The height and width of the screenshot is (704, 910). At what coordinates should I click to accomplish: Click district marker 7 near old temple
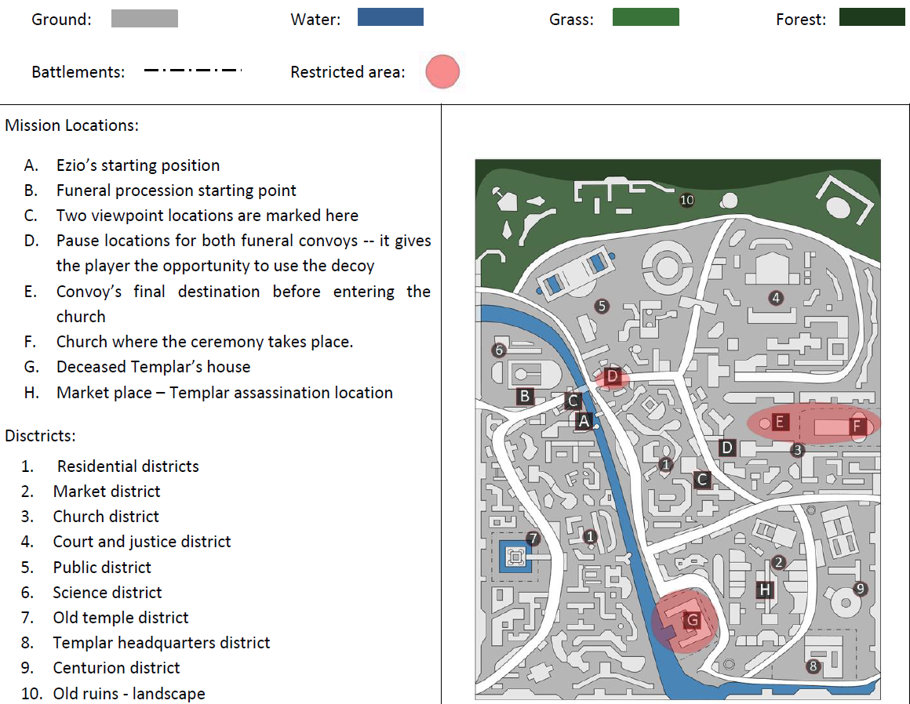(533, 538)
